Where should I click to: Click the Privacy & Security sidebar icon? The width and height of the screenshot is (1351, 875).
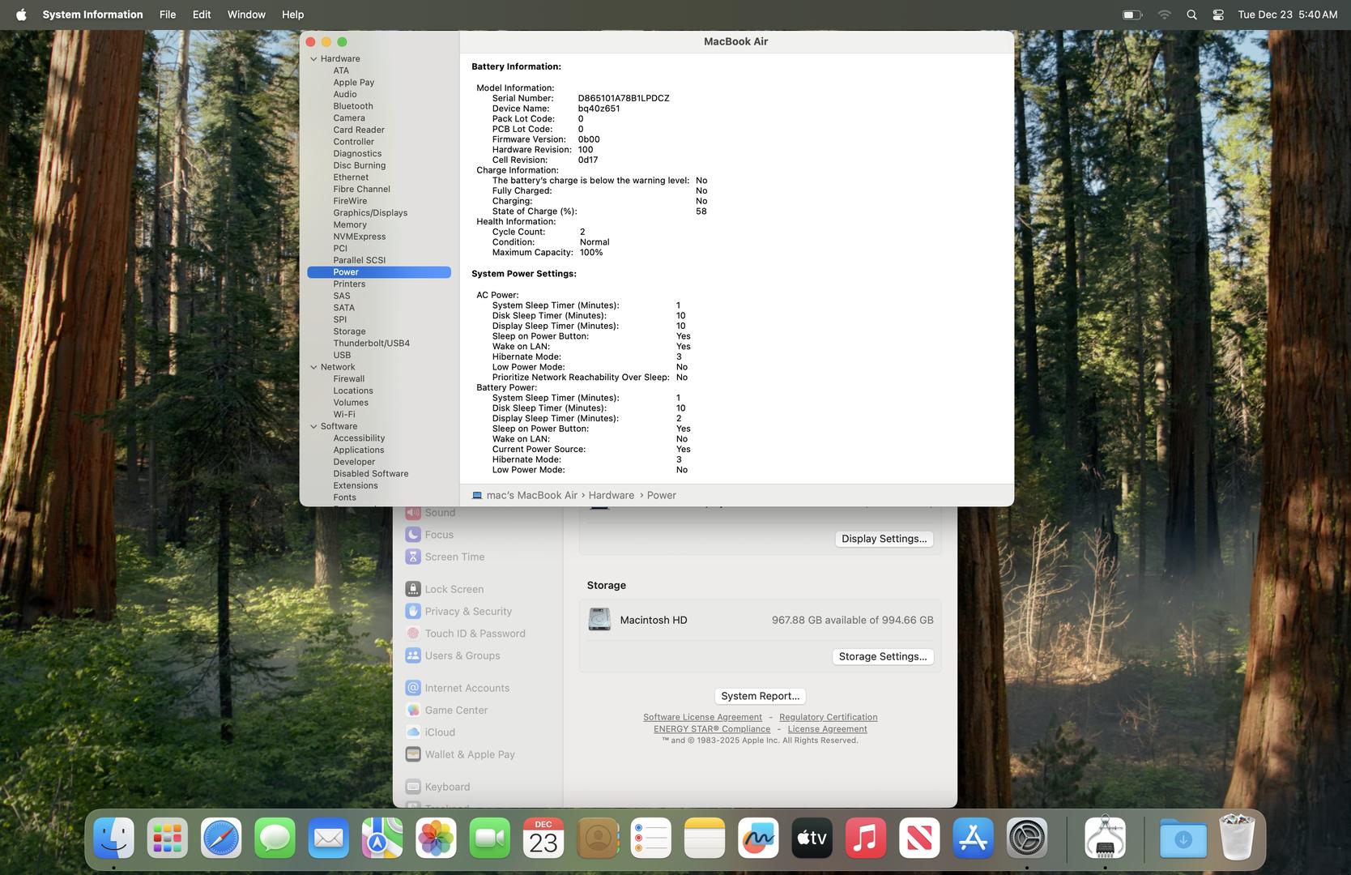(413, 612)
